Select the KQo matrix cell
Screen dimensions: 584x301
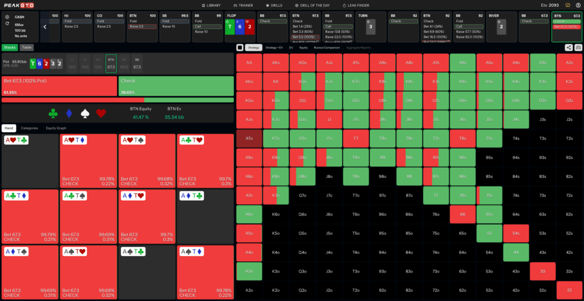click(x=276, y=100)
